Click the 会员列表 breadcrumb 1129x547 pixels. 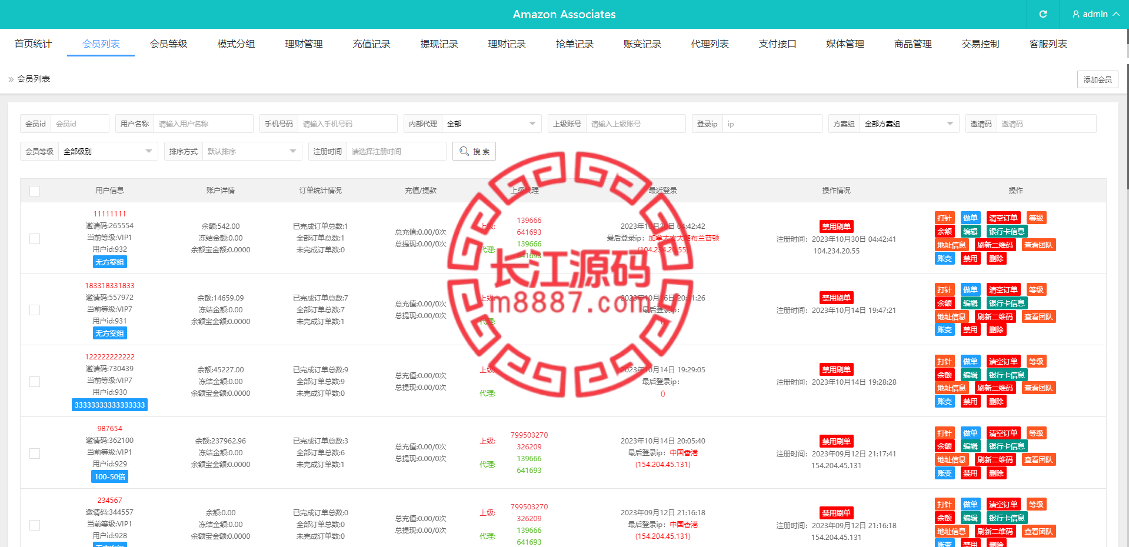(34, 79)
